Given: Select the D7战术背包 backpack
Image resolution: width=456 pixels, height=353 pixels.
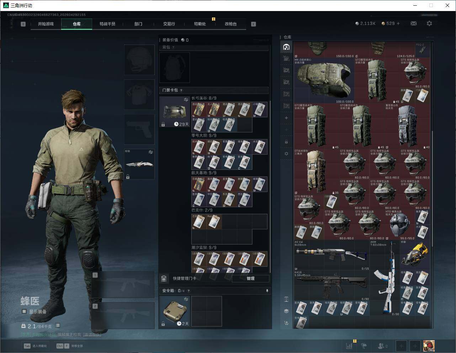Looking at the screenshot, I should (x=317, y=172).
